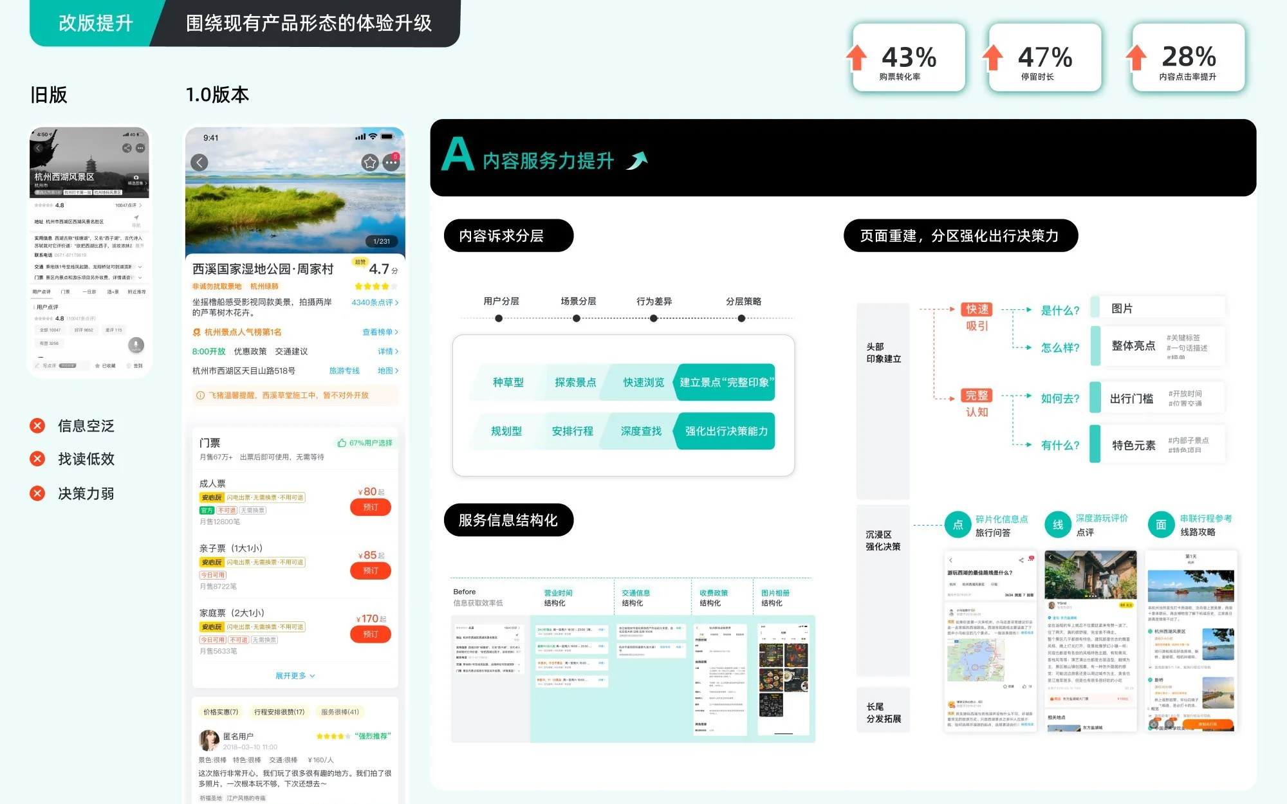Click the red X icon beside 信息空泛
Viewport: 1287px width, 804px height.
click(37, 426)
